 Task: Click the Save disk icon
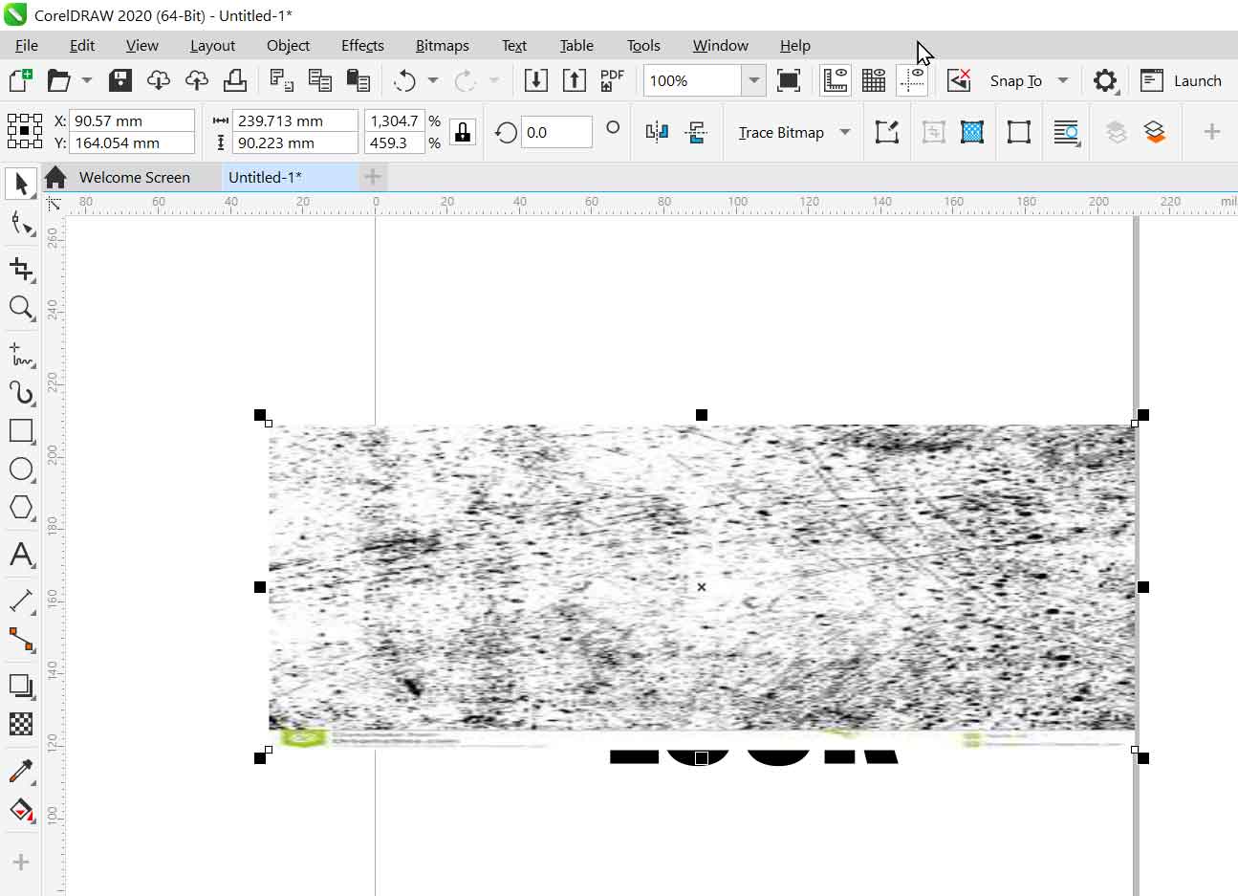point(120,80)
